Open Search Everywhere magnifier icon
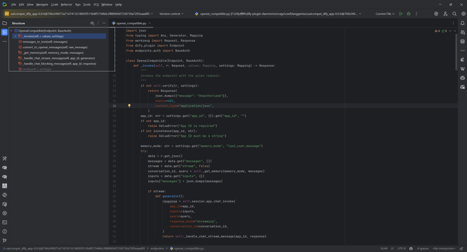 [x=454, y=14]
